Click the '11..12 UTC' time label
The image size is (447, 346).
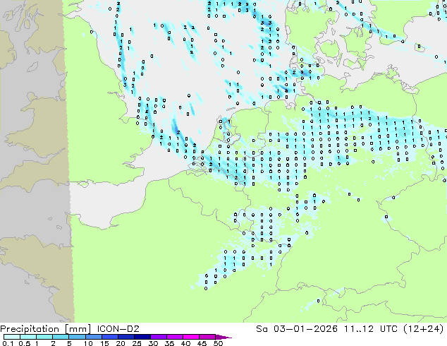coord(370,329)
